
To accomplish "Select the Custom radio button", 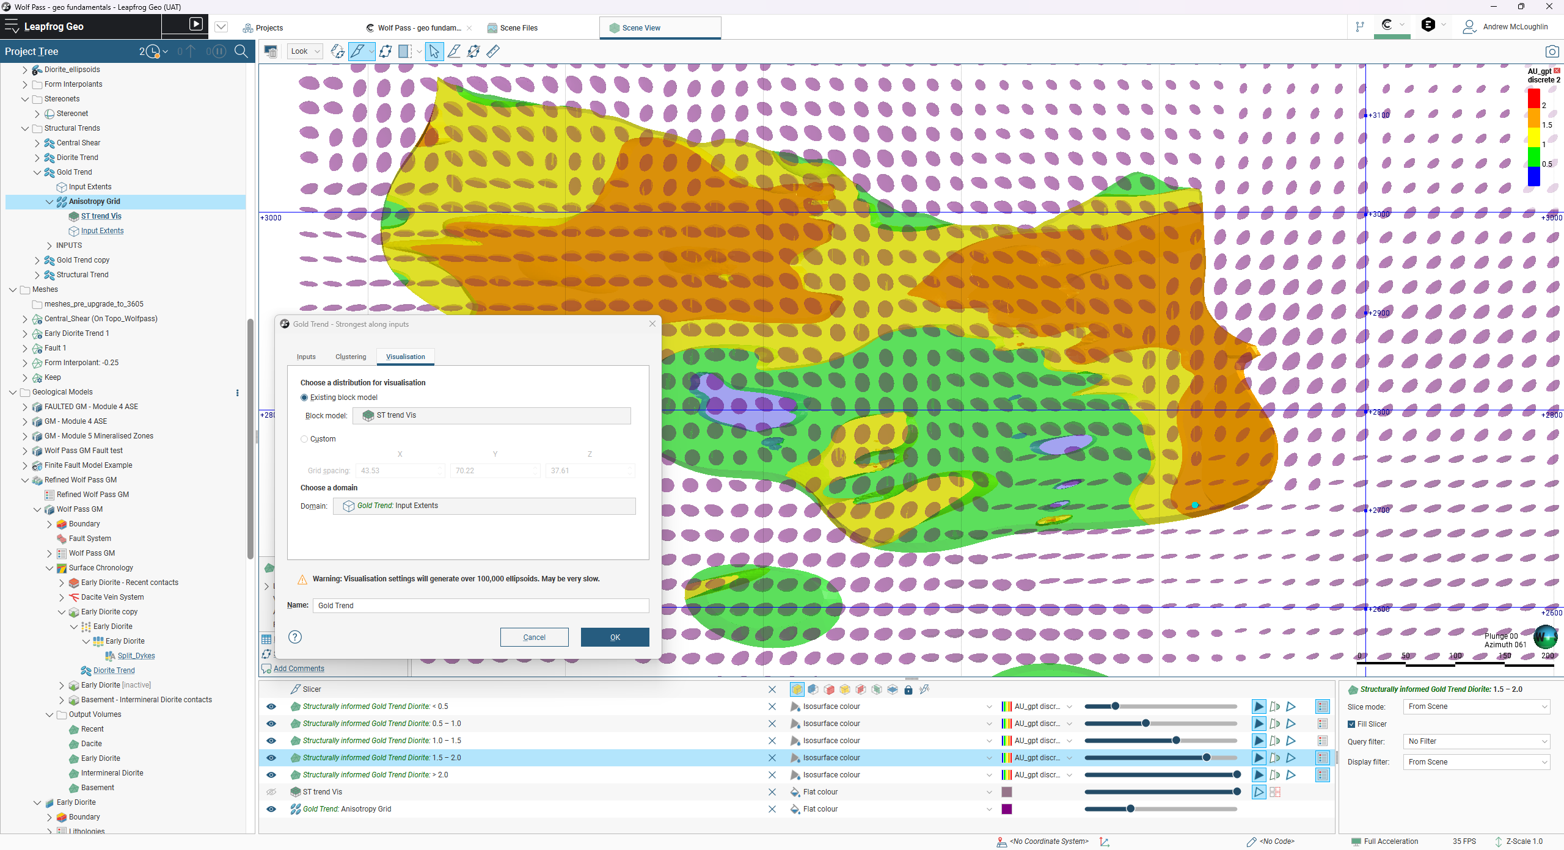I will [x=304, y=439].
